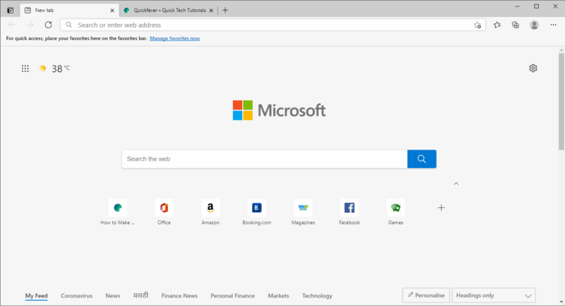This screenshot has height=306, width=565.
Task: Open the app launcher grid icon
Action: [25, 68]
